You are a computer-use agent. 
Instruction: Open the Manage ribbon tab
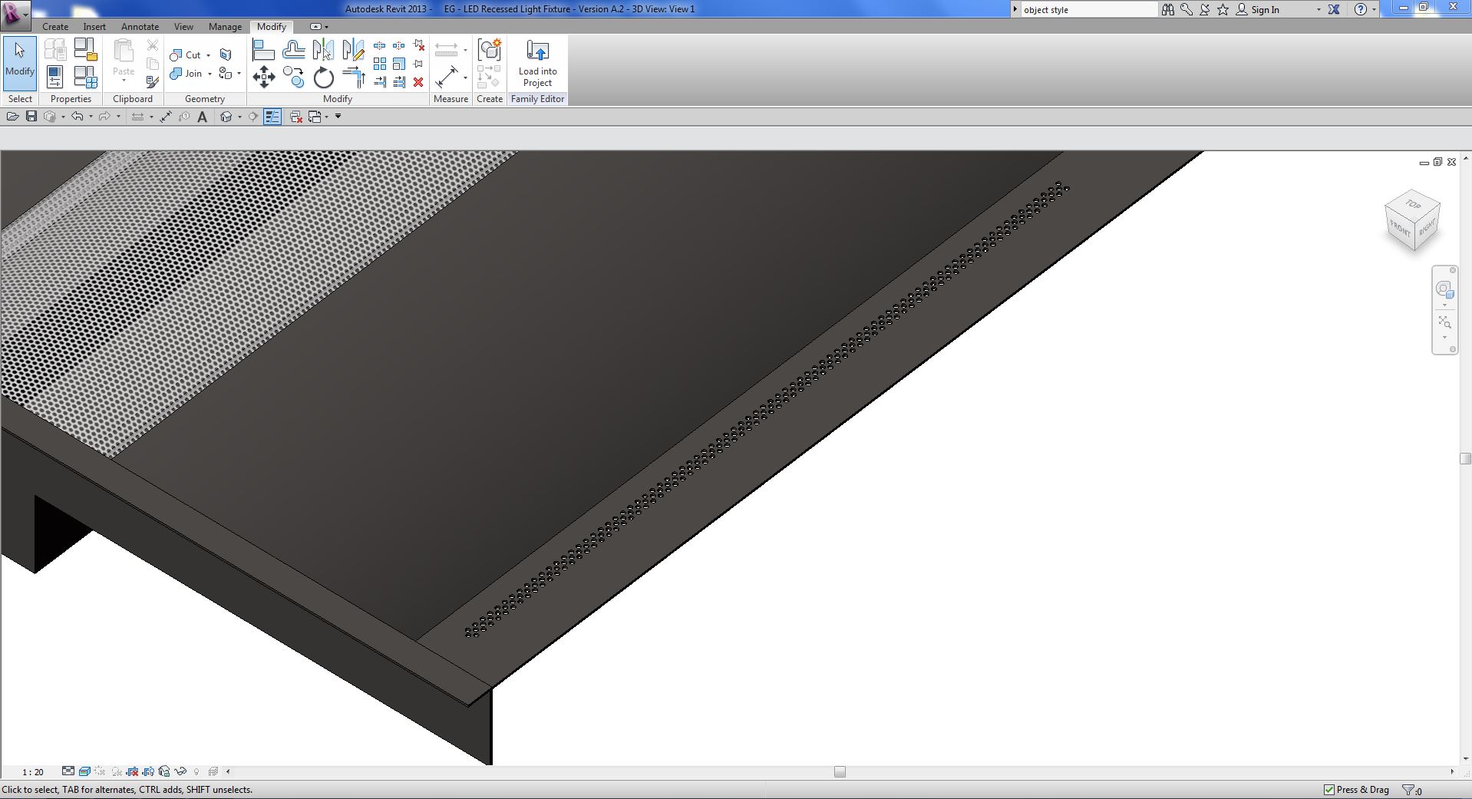(x=225, y=27)
